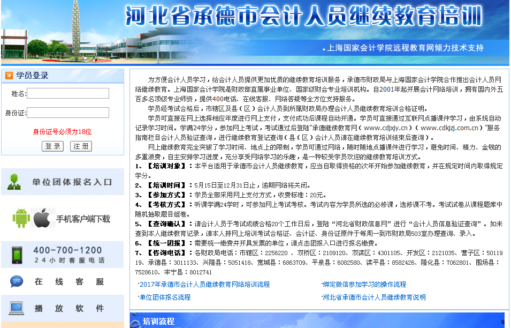Click the orange arrow icon beside 学员登录
Viewport: 511px width, 328px height.
9,76
